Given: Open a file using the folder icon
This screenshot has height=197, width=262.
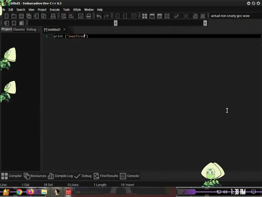Looking at the screenshot, I should [x=14, y=16].
